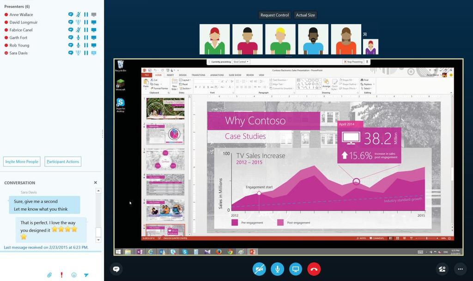This screenshot has width=473, height=281.
Task: Send the message with the arrow icon
Action: point(86,275)
